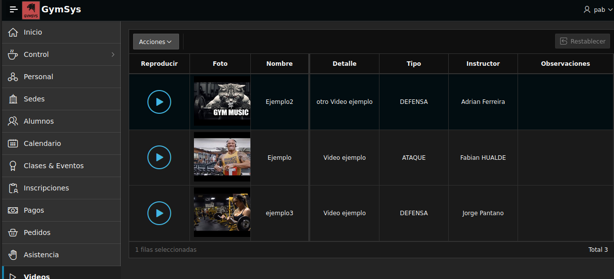This screenshot has height=279, width=614.
Task: Play the ejemplo3 video
Action: click(159, 213)
